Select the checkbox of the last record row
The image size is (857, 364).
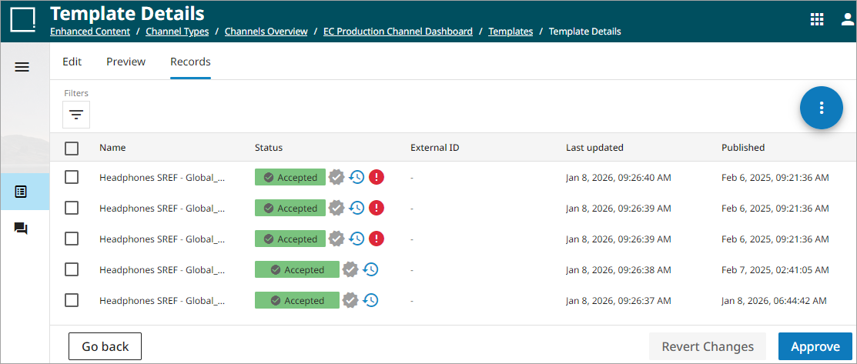click(x=72, y=300)
